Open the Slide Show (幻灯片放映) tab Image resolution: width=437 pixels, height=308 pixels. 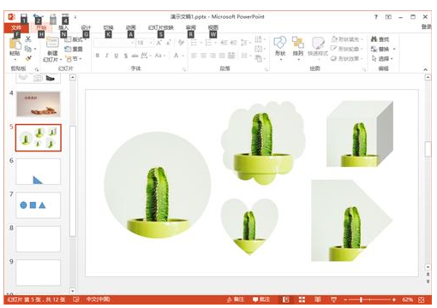click(161, 27)
